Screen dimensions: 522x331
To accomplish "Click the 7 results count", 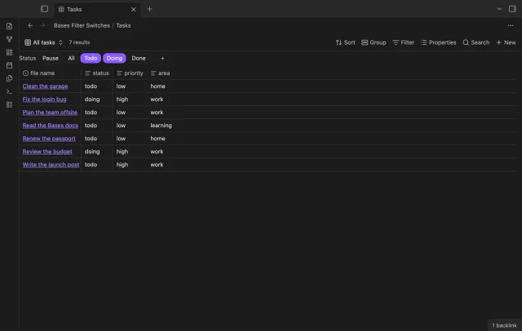I will click(x=79, y=42).
